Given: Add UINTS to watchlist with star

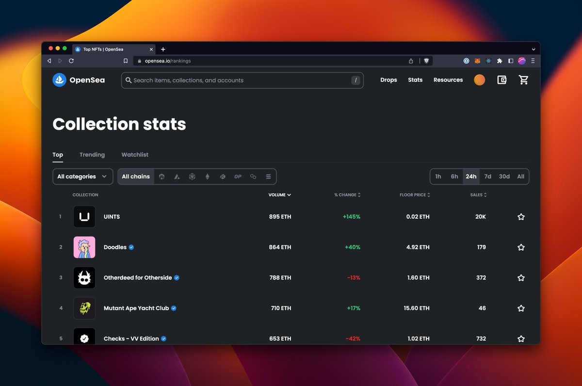Looking at the screenshot, I should (521, 217).
